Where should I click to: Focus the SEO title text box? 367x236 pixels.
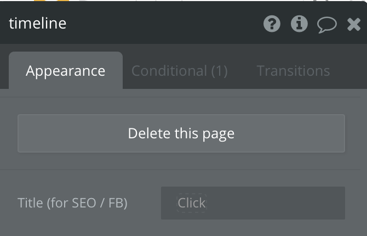click(253, 203)
